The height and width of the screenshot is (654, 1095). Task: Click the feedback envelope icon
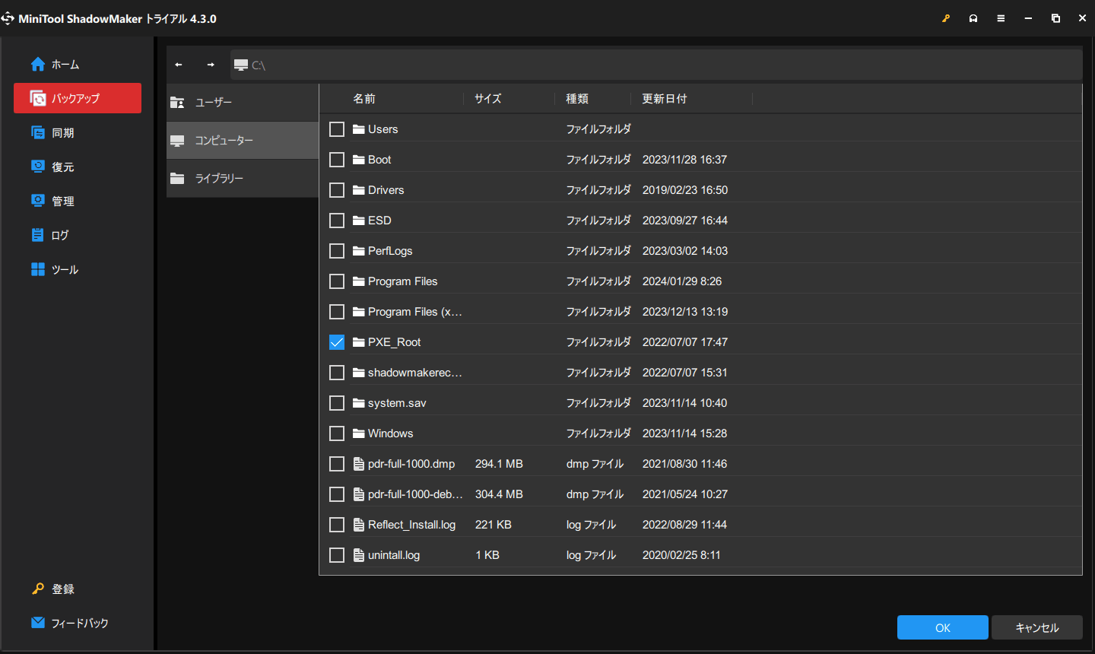38,622
